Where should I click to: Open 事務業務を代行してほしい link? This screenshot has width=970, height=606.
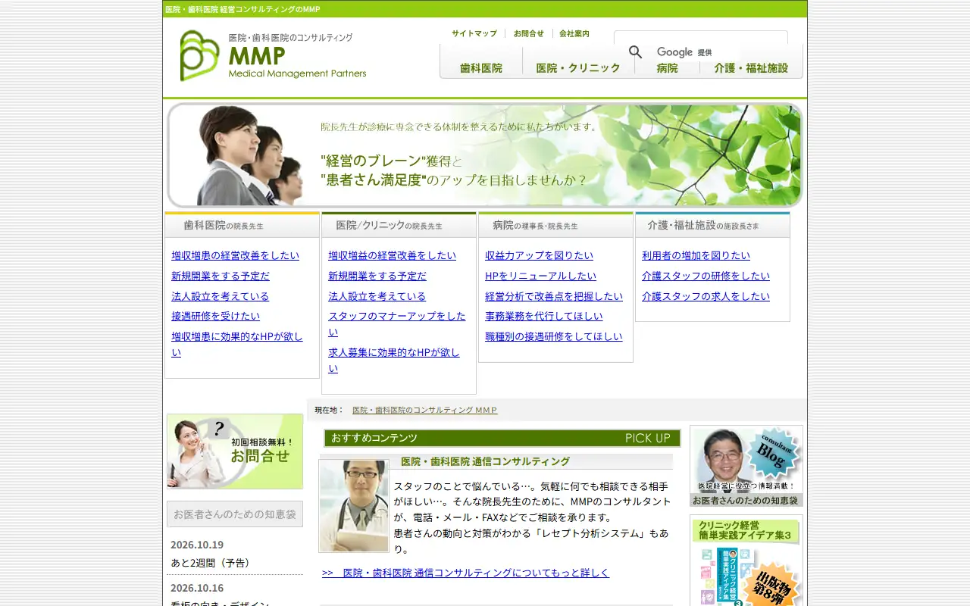544,316
